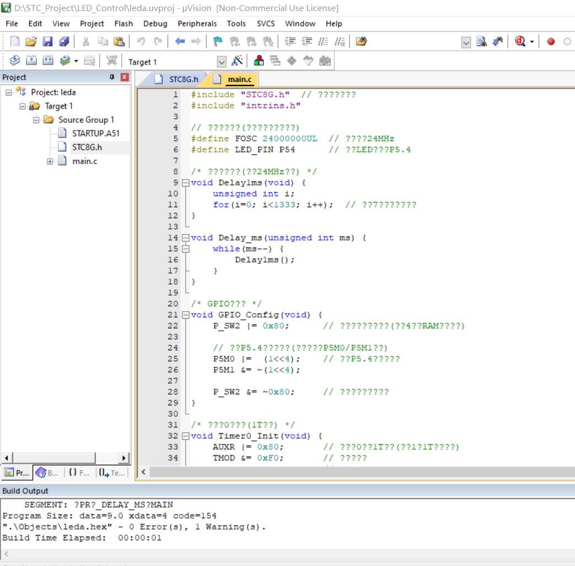This screenshot has width=575, height=566.
Task: Undo the last edit
Action: pyautogui.click(x=141, y=41)
